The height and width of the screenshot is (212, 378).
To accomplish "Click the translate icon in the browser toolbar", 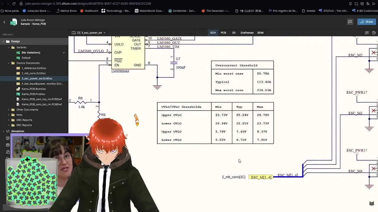I will (x=368, y=4).
